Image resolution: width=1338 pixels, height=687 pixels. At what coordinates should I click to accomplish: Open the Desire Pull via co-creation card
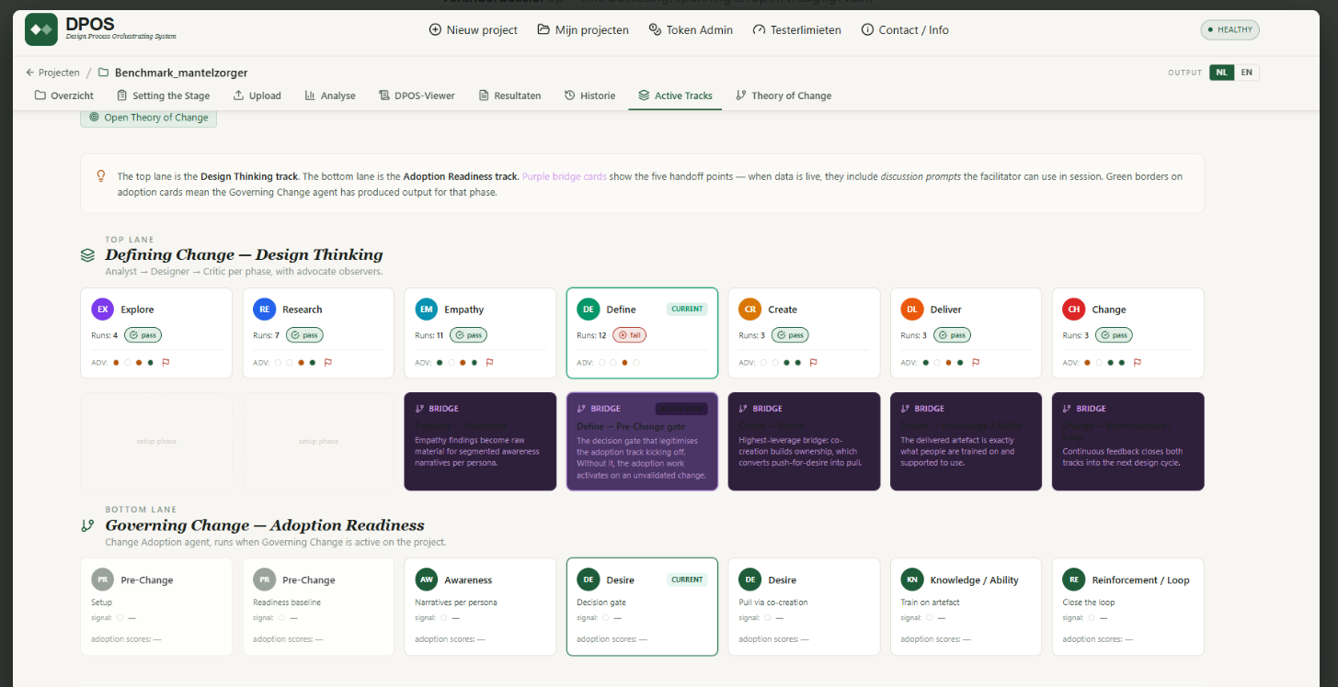click(804, 607)
